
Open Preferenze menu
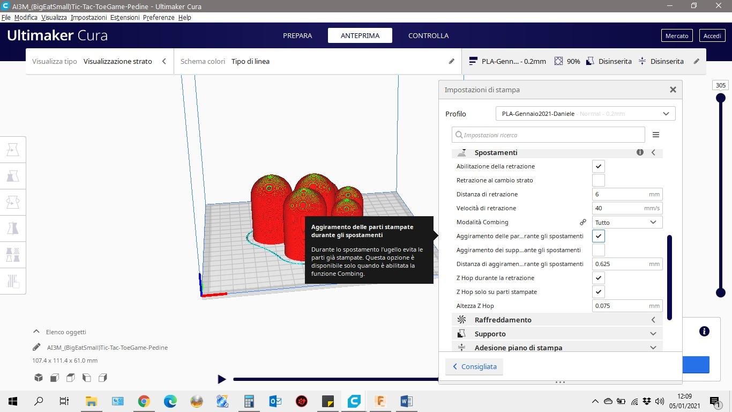tap(159, 17)
